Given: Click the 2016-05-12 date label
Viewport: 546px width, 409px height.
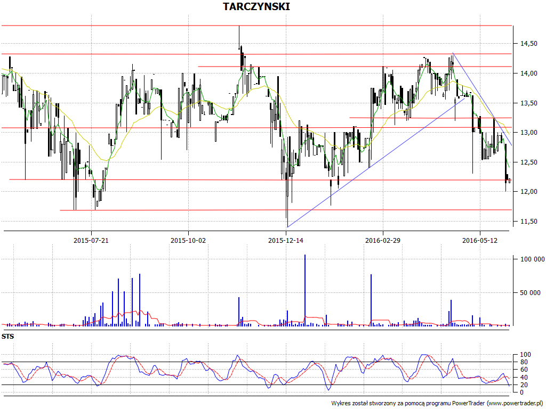Looking at the screenshot, I should (x=480, y=240).
